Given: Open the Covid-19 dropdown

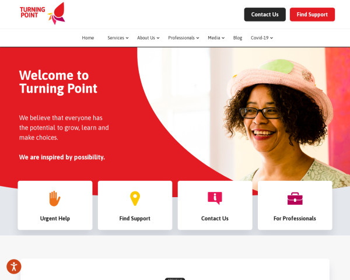Looking at the screenshot, I should pyautogui.click(x=262, y=38).
